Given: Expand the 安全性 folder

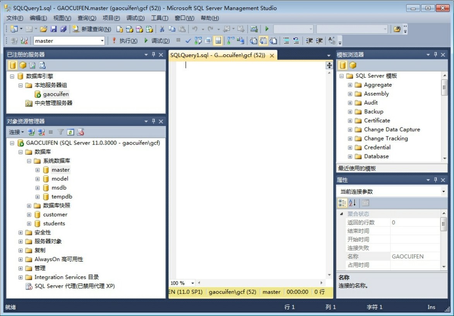Looking at the screenshot, I should pyautogui.click(x=21, y=233).
